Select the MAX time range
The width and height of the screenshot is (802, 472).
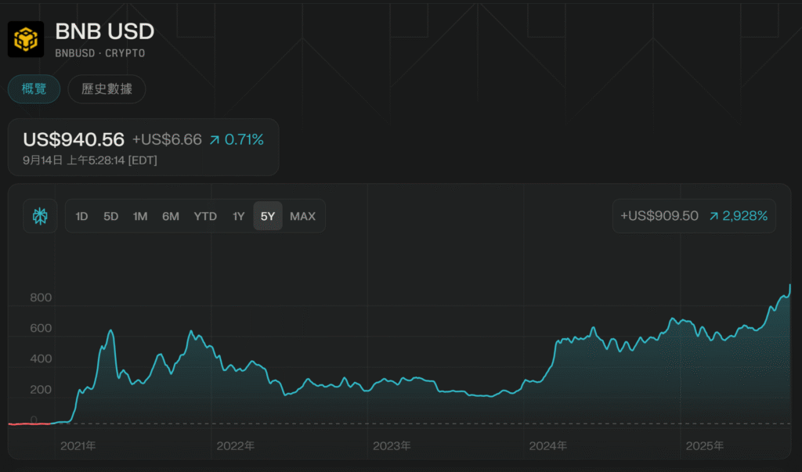point(303,216)
